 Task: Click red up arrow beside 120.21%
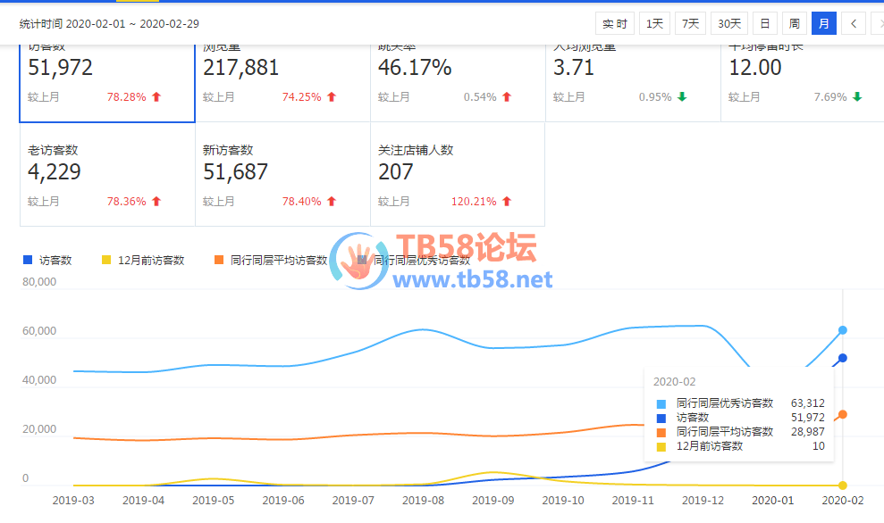pos(507,202)
